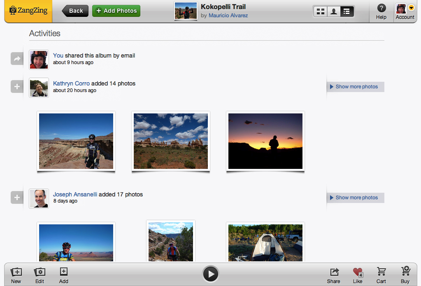Click the Activities heading
Image resolution: width=421 pixels, height=286 pixels.
44,33
